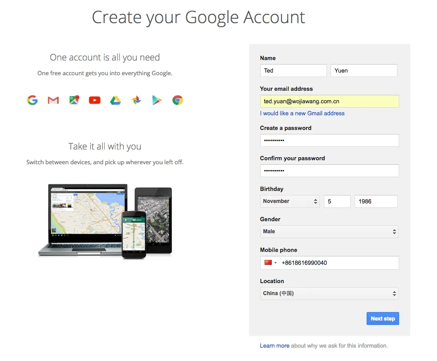Image resolution: width=437 pixels, height=361 pixels.
Task: Expand the Gender dropdown set to Male
Action: (329, 231)
